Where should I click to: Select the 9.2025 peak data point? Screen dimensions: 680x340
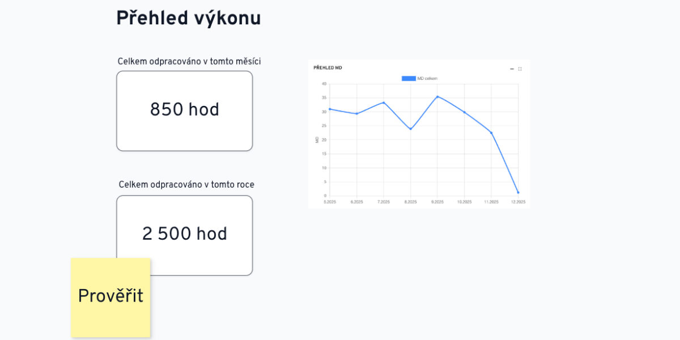tap(437, 96)
